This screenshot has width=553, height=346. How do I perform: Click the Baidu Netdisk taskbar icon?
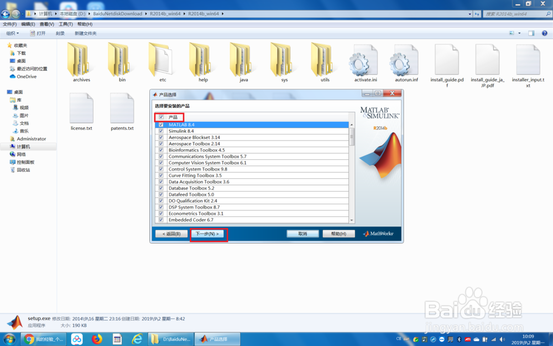76,339
